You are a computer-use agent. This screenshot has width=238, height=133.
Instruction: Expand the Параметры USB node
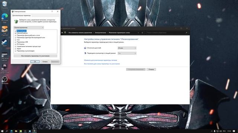[16, 42]
